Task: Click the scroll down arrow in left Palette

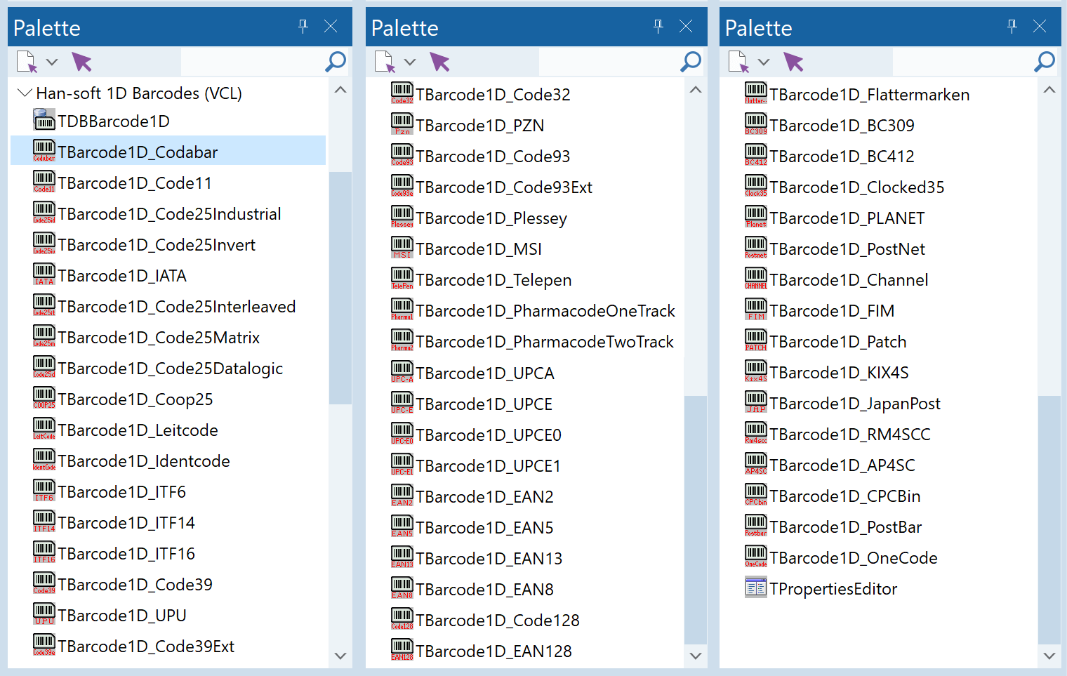Action: point(340,656)
